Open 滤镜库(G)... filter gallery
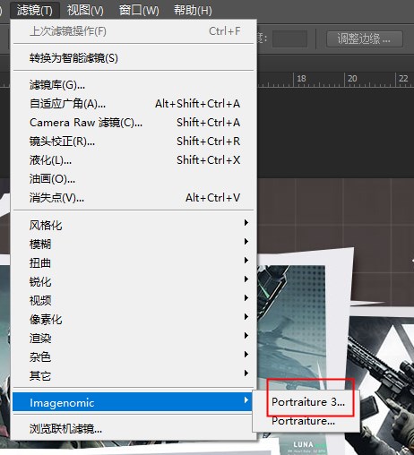This screenshot has width=414, height=455. (x=134, y=85)
